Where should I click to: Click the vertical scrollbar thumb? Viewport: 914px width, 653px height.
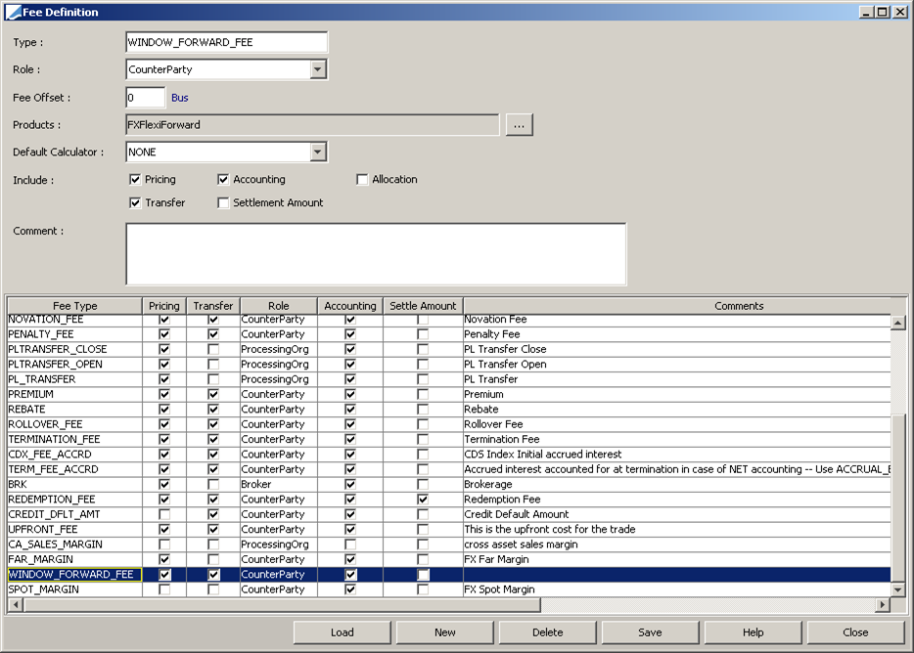(897, 499)
